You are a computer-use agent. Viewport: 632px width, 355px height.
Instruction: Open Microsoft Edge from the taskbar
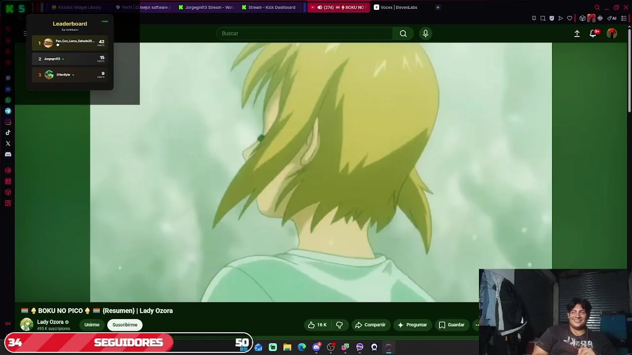(302, 347)
